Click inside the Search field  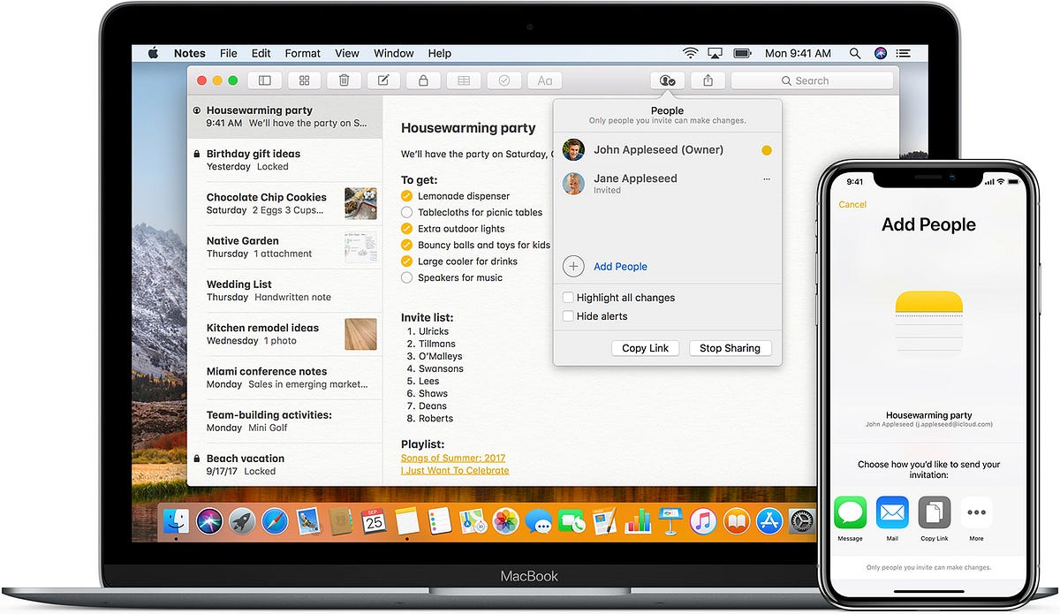pyautogui.click(x=811, y=80)
